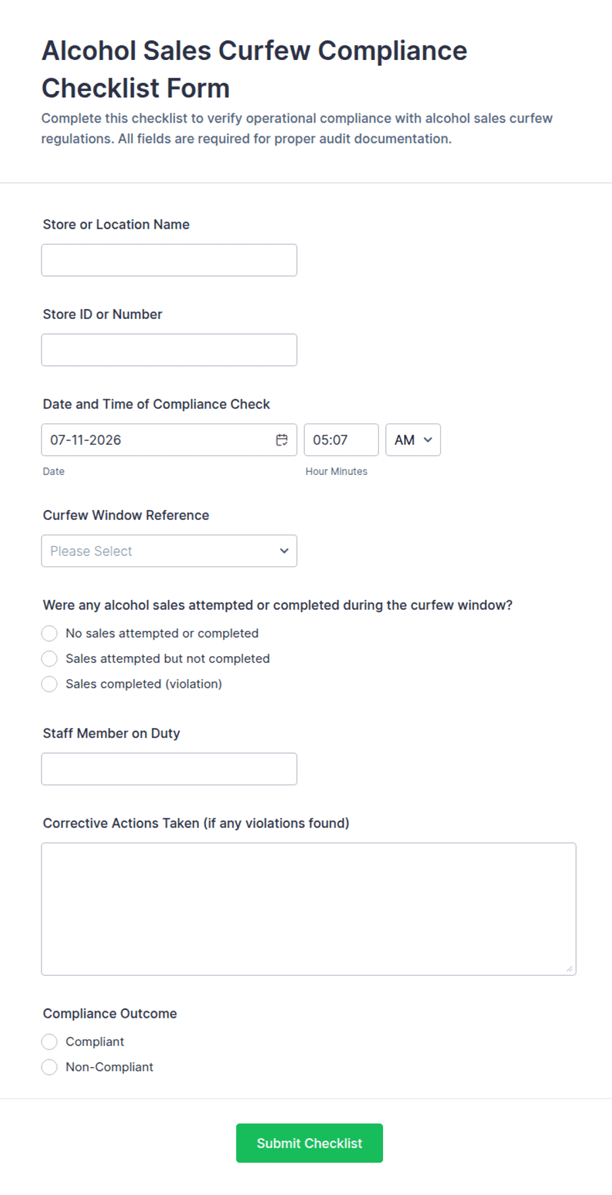This screenshot has width=612, height=1195.
Task: Open the calendar date picker icon
Action: click(x=282, y=440)
